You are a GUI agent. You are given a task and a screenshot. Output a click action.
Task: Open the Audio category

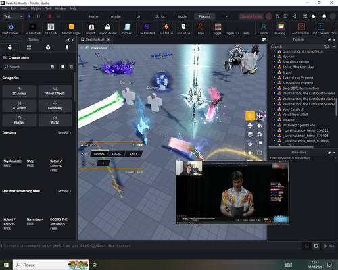click(x=55, y=120)
